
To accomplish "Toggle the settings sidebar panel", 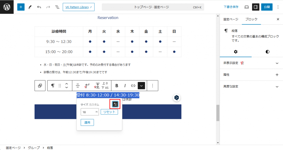I will [x=256, y=7].
